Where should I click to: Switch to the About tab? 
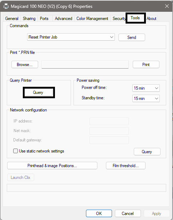coord(152,19)
